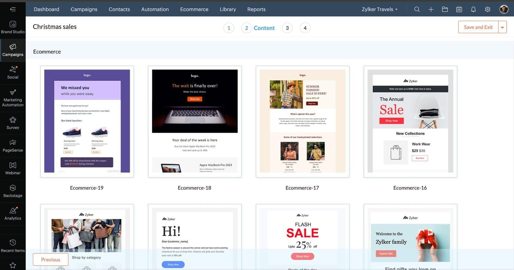Viewport: 514px width, 270px height.
Task: Jump to step 4 of the wizard
Action: coord(305,28)
